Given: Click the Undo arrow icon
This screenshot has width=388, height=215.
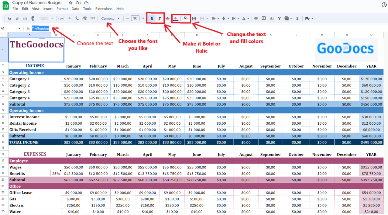Looking at the screenshot, I should click(x=9, y=19).
